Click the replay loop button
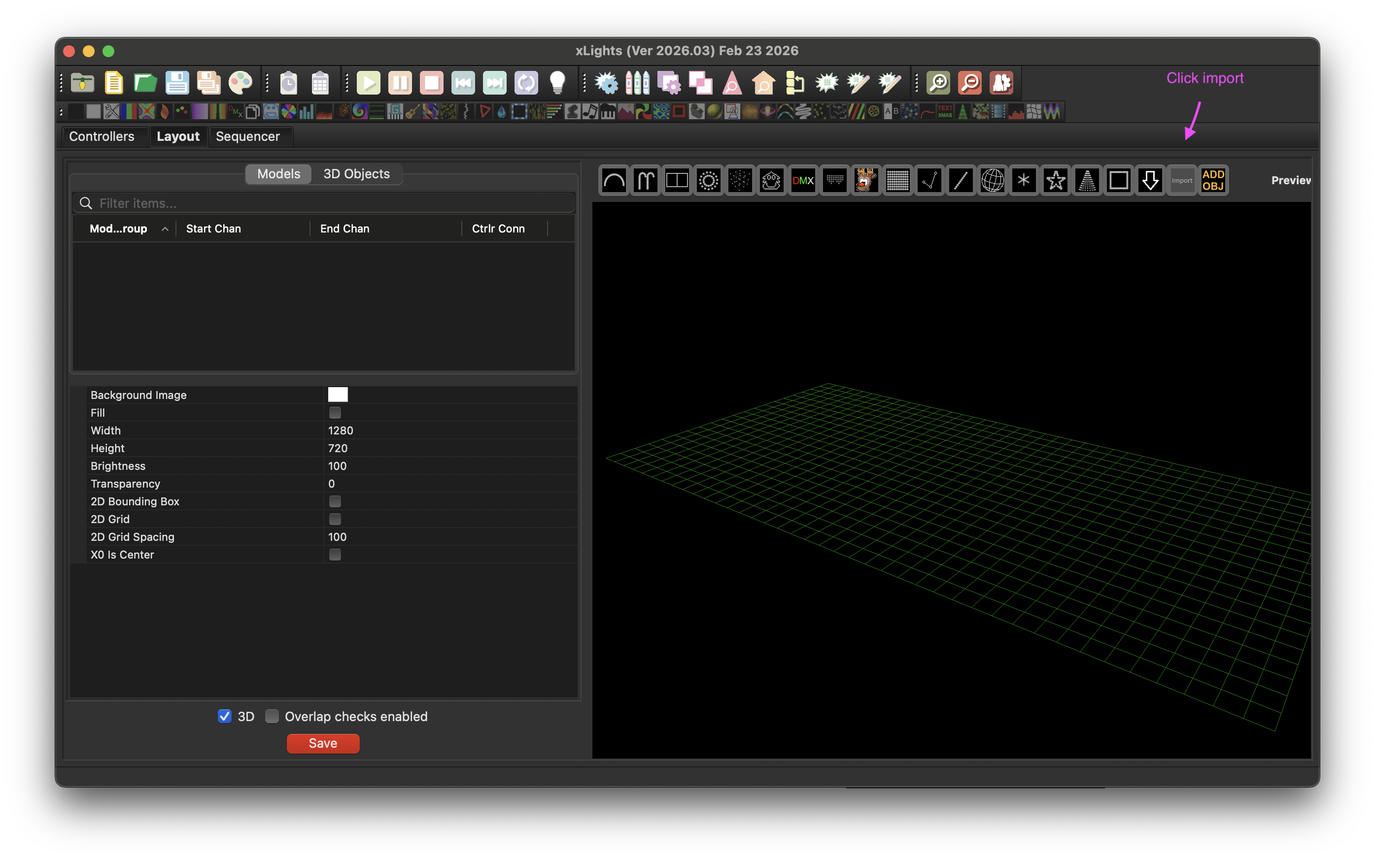This screenshot has height=860, width=1375. coord(526,83)
